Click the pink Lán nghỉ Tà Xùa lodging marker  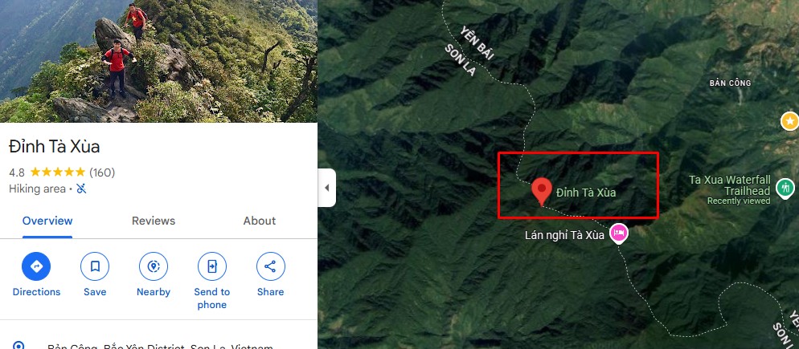(619, 233)
